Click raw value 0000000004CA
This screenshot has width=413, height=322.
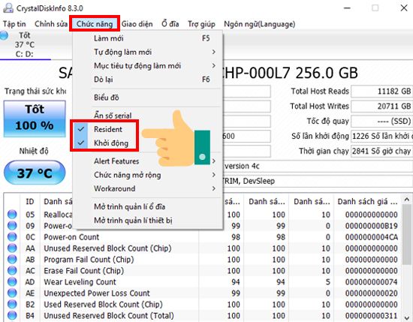(372, 237)
